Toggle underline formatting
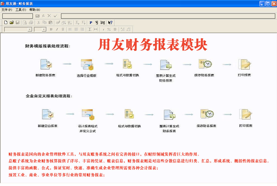The width and height of the screenshot is (277, 186). (x=63, y=29)
